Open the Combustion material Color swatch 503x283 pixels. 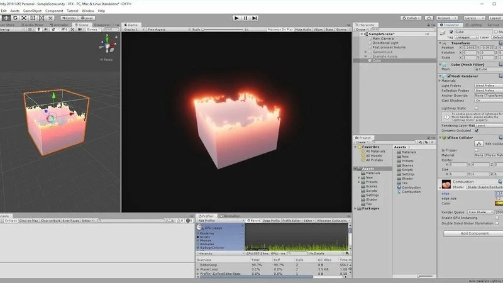(x=498, y=203)
